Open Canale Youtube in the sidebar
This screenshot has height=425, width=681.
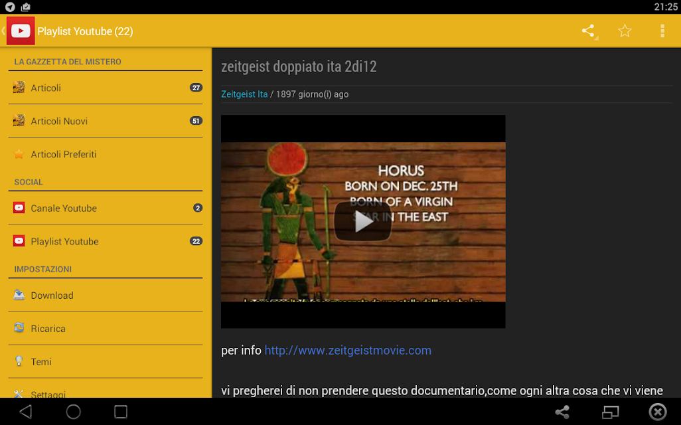tap(106, 208)
